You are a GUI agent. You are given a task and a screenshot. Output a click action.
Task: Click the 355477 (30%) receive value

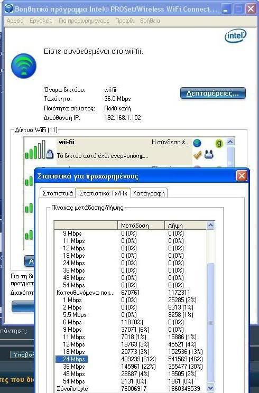coord(186,367)
